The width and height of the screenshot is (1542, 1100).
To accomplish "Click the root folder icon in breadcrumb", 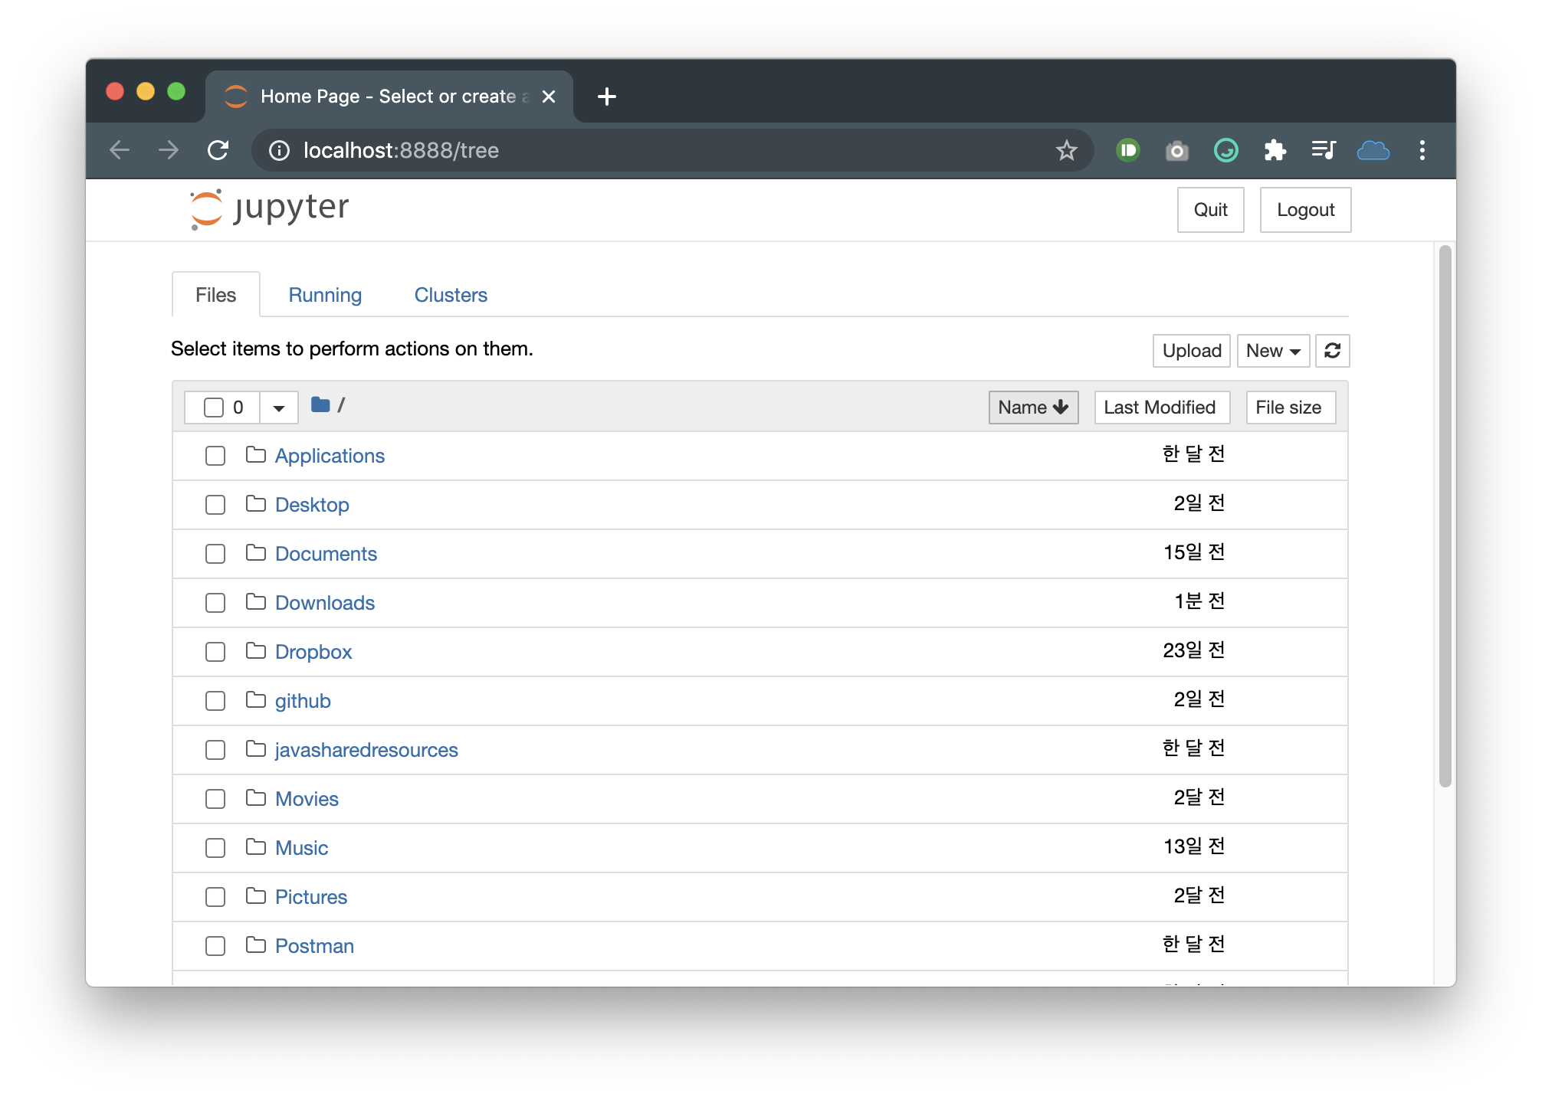I will pyautogui.click(x=320, y=404).
